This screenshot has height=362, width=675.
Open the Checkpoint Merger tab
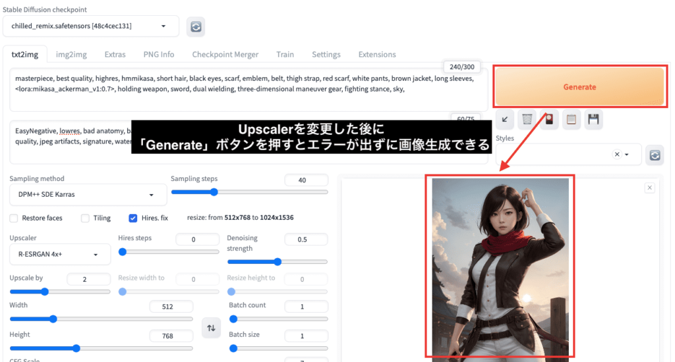pos(225,55)
